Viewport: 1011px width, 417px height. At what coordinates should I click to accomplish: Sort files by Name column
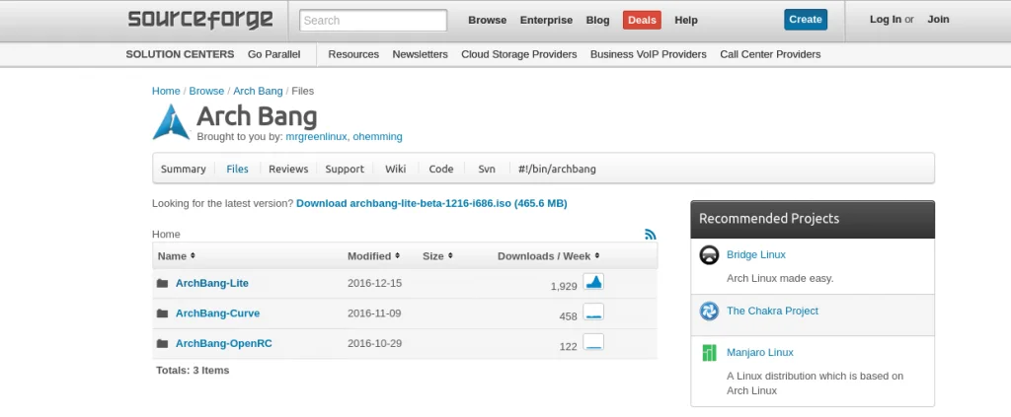[x=176, y=255]
